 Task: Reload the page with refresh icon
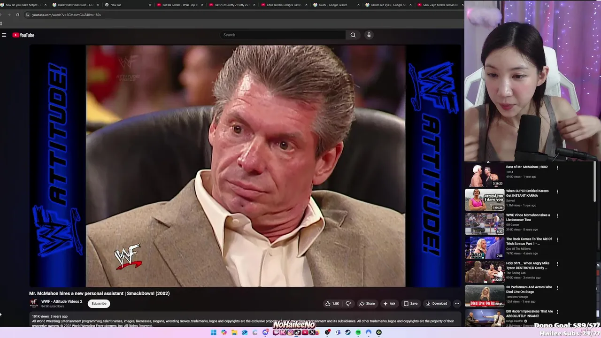tap(17, 15)
